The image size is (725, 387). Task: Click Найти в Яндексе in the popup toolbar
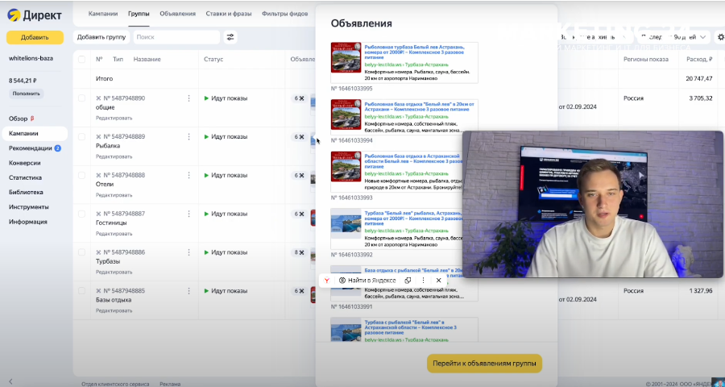367,281
